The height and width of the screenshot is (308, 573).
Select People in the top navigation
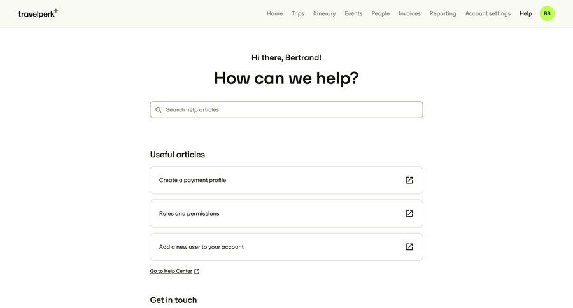381,13
